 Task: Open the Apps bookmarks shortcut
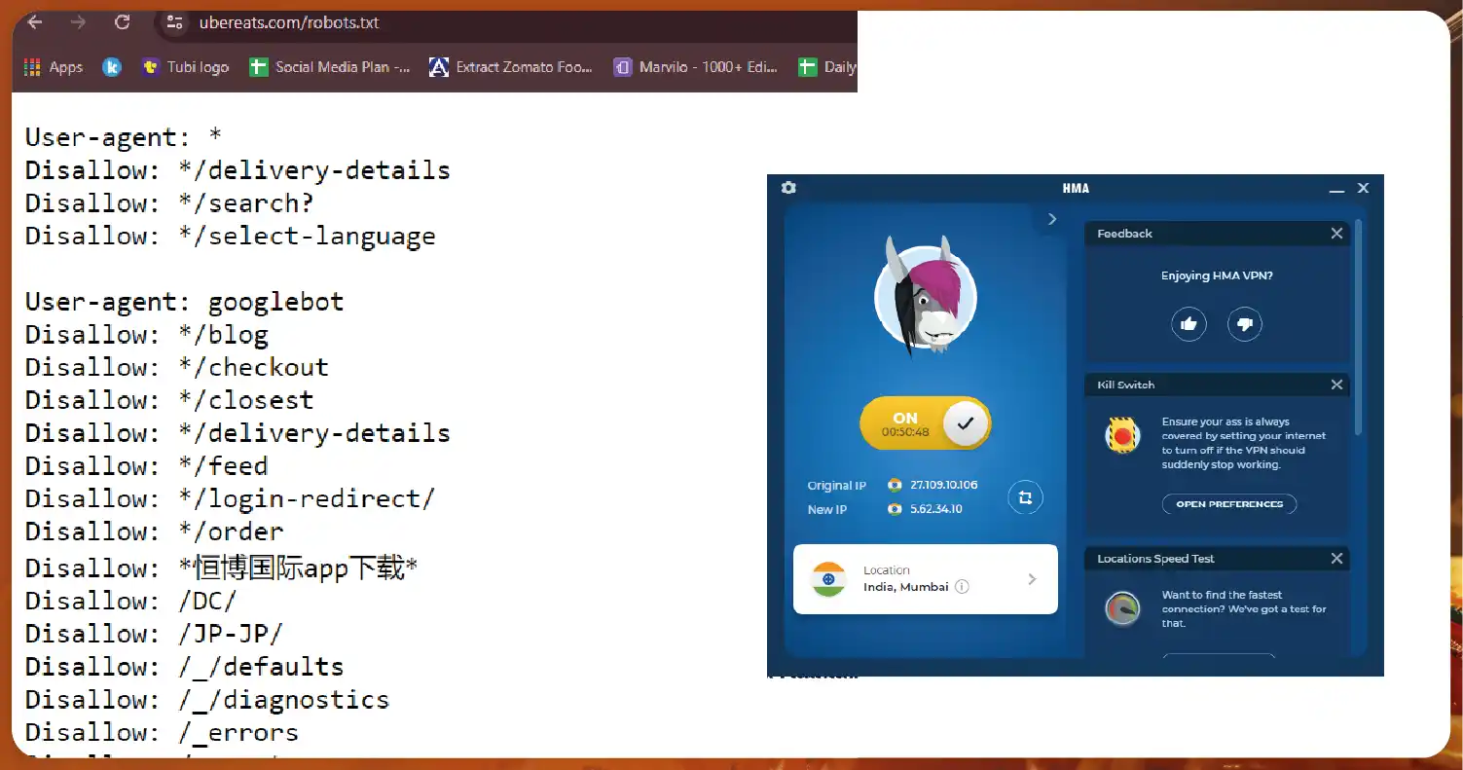(54, 67)
